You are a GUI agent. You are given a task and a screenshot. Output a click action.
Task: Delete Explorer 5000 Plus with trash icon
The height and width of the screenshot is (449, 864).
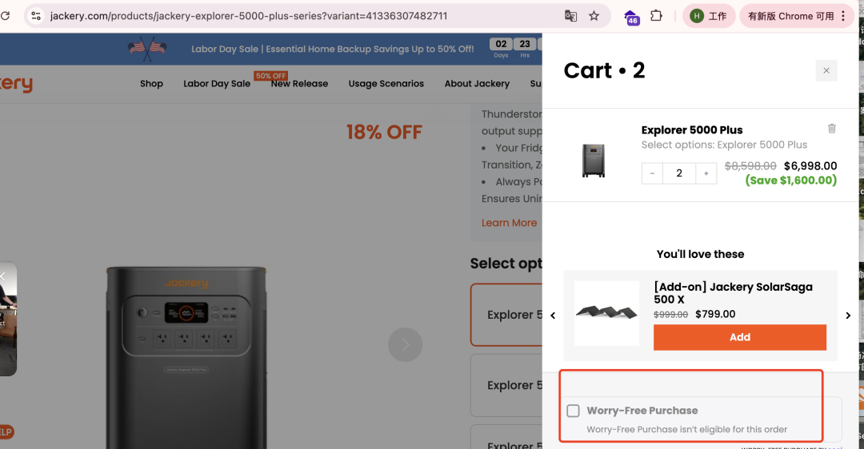click(x=831, y=129)
